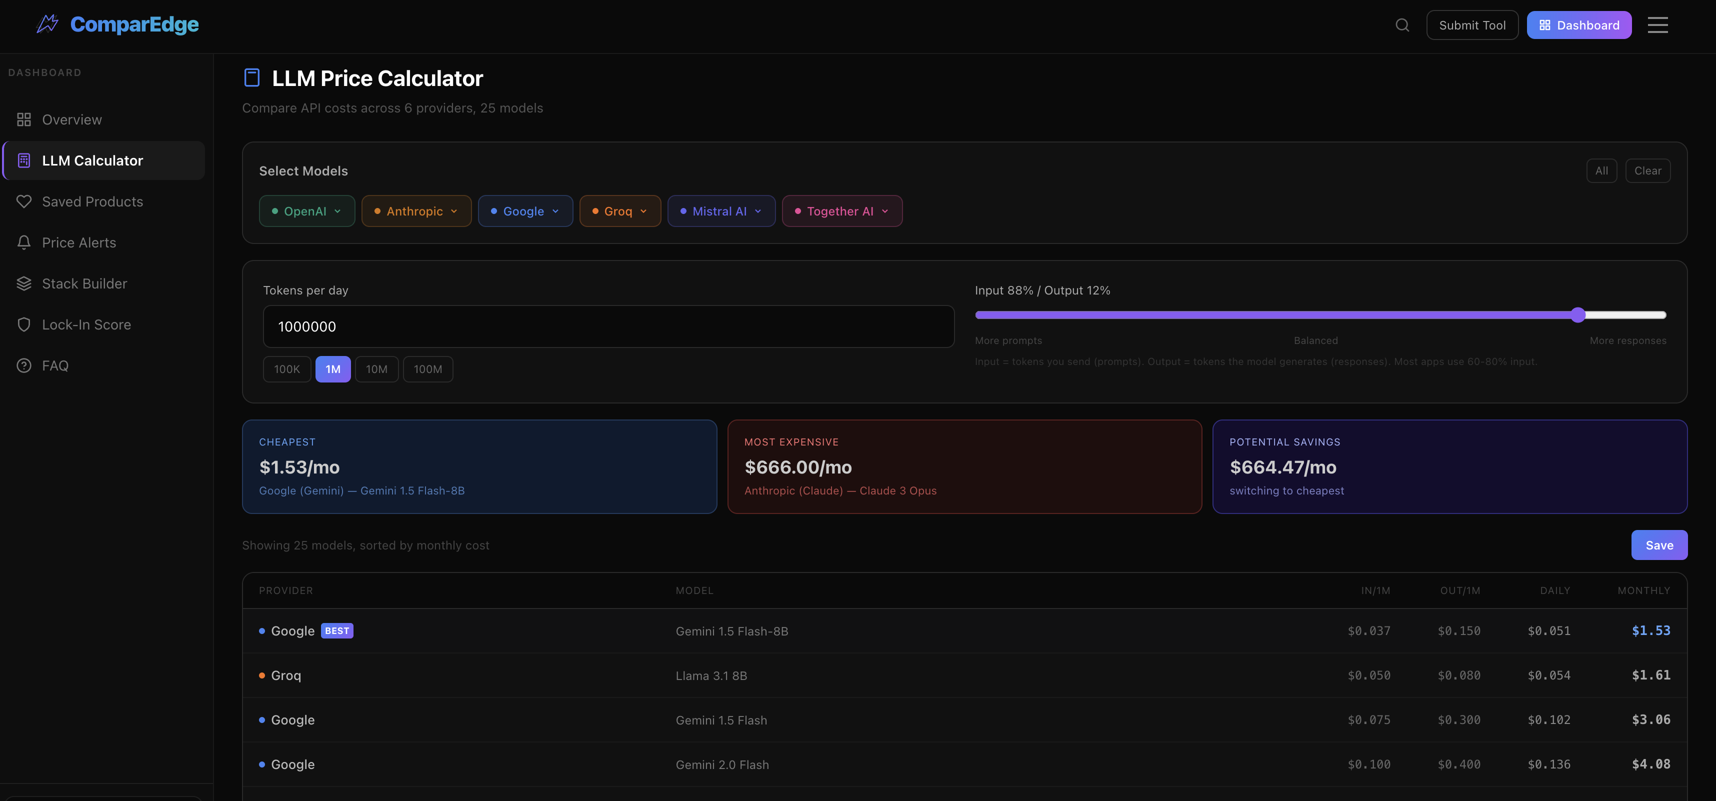Select the 1M tokens preset
Screen dimensions: 1716x801
point(333,368)
